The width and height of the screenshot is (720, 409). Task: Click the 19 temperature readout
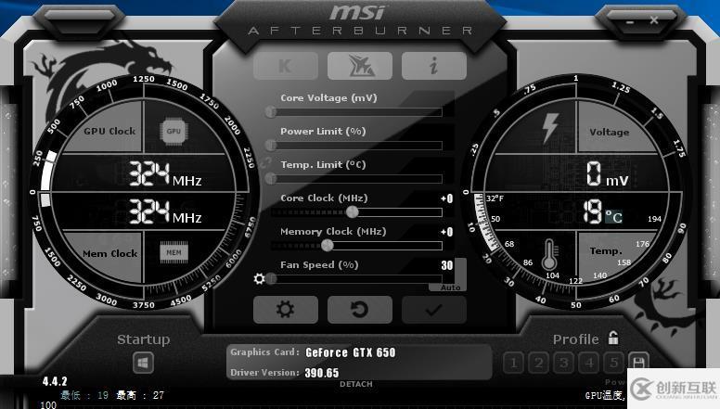[x=592, y=211]
